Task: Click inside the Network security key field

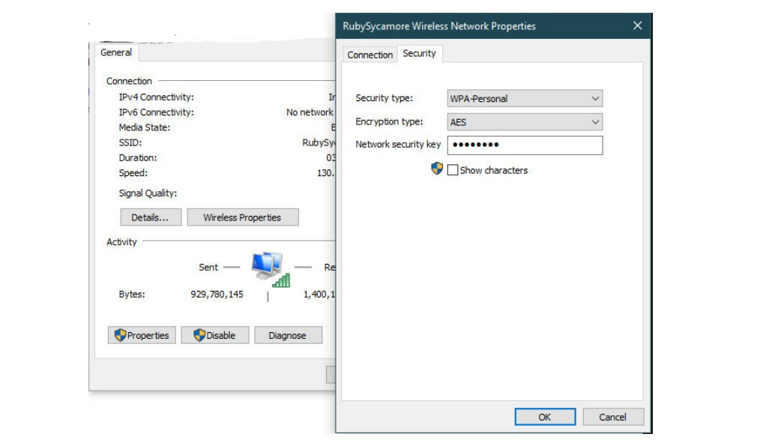Action: (x=525, y=145)
